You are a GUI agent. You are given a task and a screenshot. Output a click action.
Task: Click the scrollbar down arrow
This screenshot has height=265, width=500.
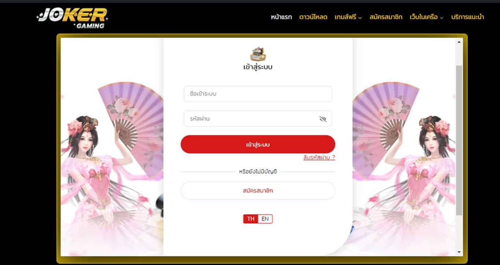click(459, 252)
